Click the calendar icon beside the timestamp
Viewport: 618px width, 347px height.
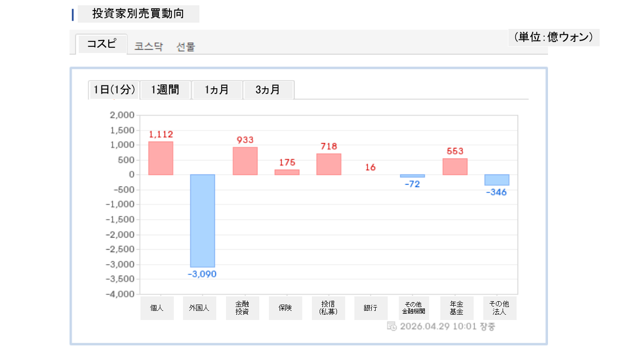392,326
